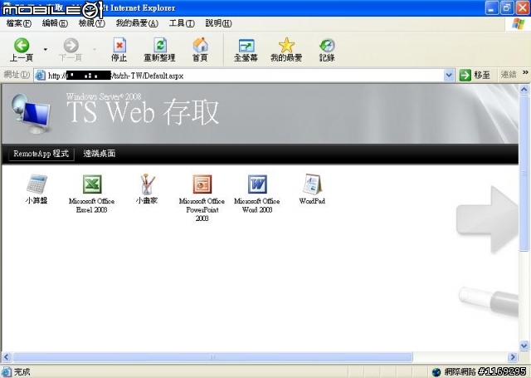Image resolution: width=531 pixels, height=378 pixels.
Task: Refresh page via 重新整理 icon
Action: (x=159, y=50)
